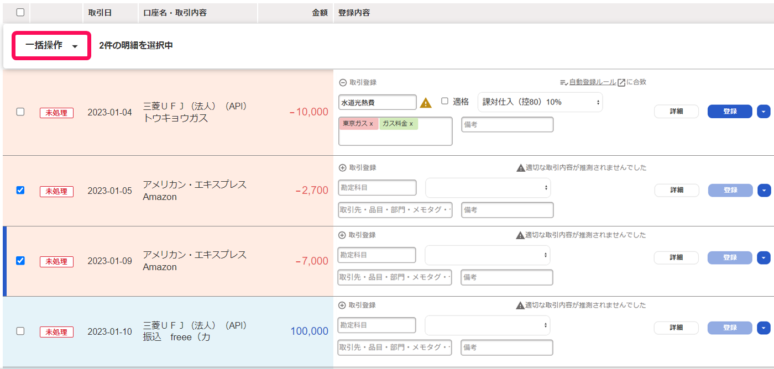Screen dimensions: 774x369
Task: Click 登録 button for 2023-01-10 row
Action: [730, 328]
